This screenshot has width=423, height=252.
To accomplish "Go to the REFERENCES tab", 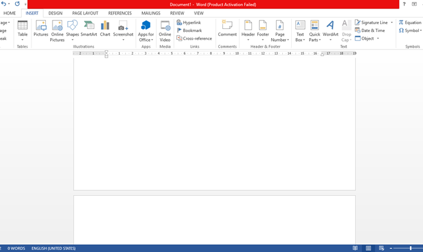I will click(x=120, y=13).
